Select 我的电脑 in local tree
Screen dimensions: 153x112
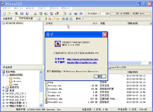(10, 72)
